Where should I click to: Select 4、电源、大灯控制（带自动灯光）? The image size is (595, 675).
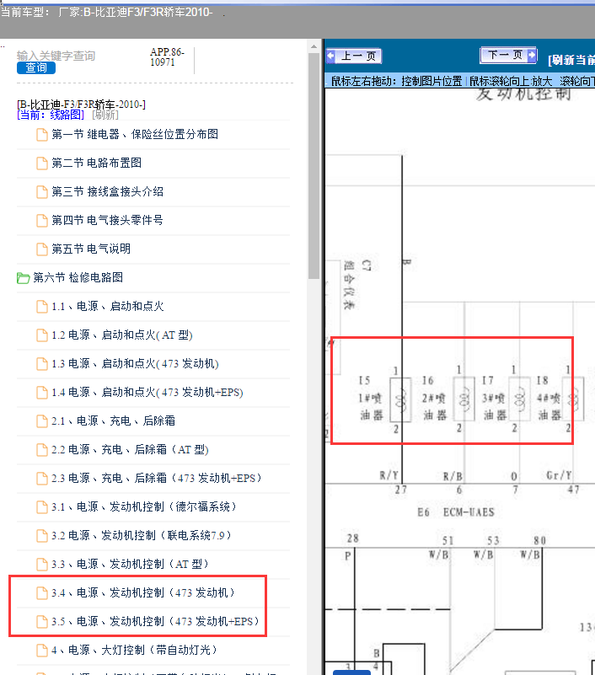coord(134,650)
